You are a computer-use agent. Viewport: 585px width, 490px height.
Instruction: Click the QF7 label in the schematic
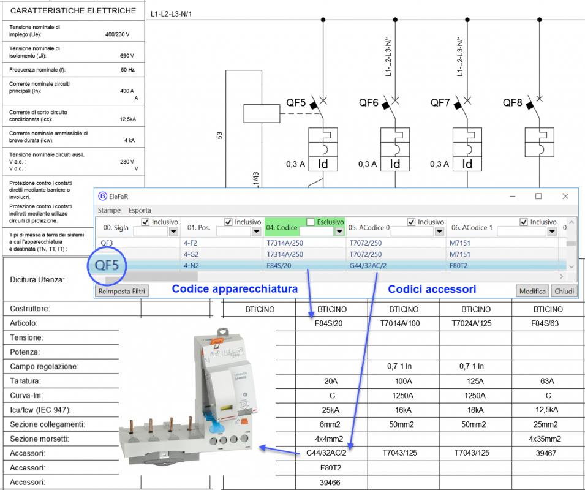coord(440,102)
